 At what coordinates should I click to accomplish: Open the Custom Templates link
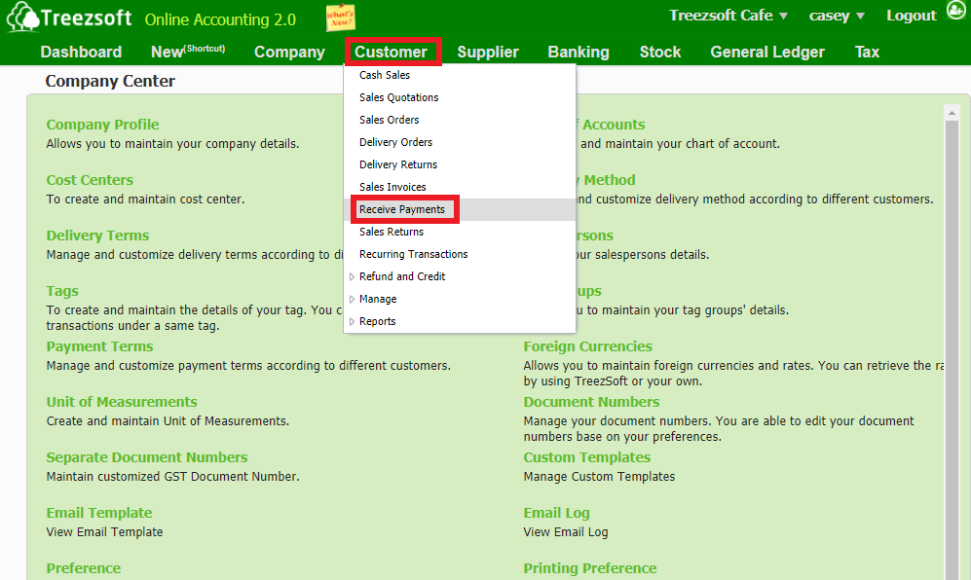pyautogui.click(x=587, y=456)
